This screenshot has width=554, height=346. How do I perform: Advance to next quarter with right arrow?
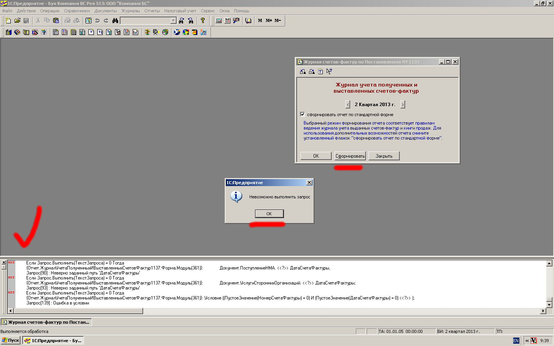pos(402,105)
